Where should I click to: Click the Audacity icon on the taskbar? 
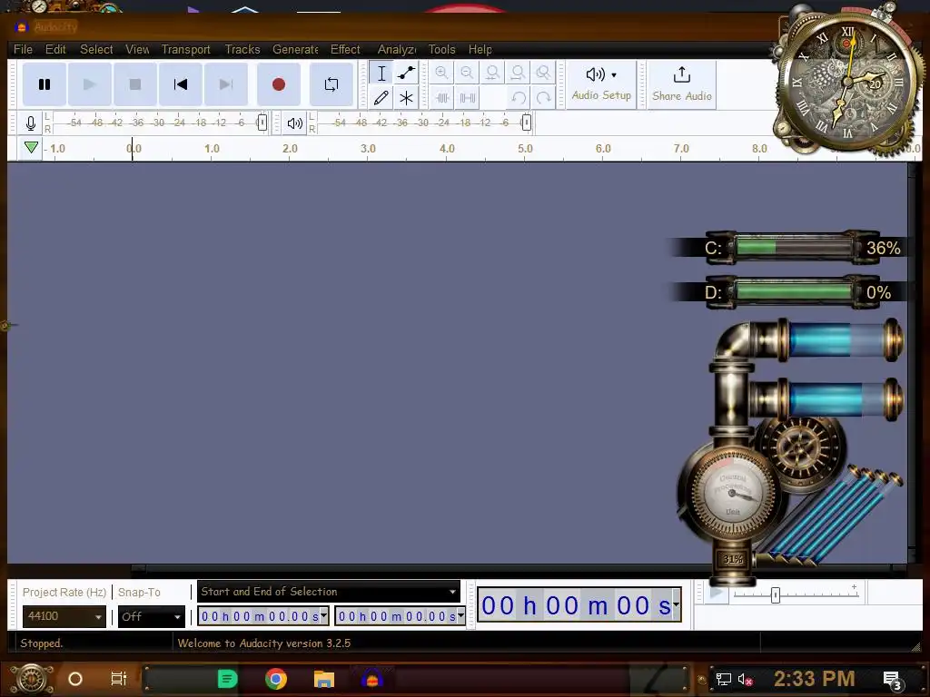[x=371, y=679]
